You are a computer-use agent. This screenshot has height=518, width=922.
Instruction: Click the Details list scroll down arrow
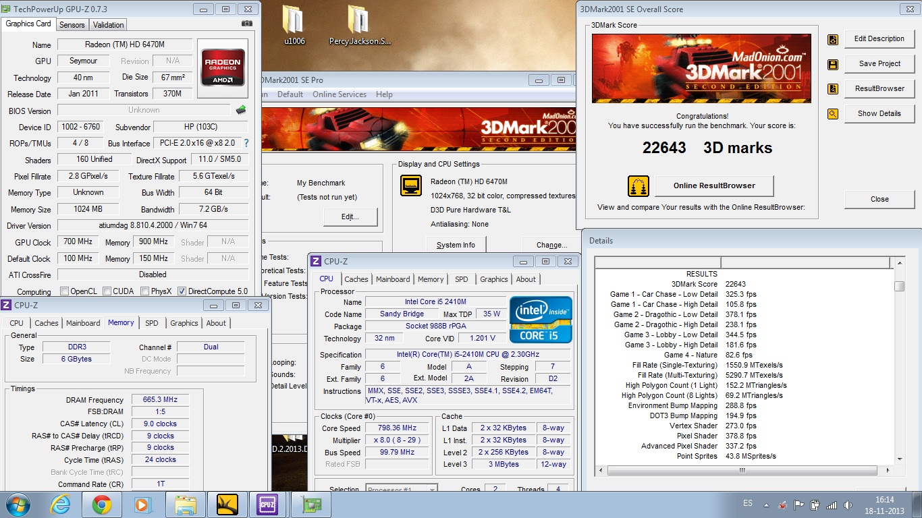pyautogui.click(x=899, y=459)
